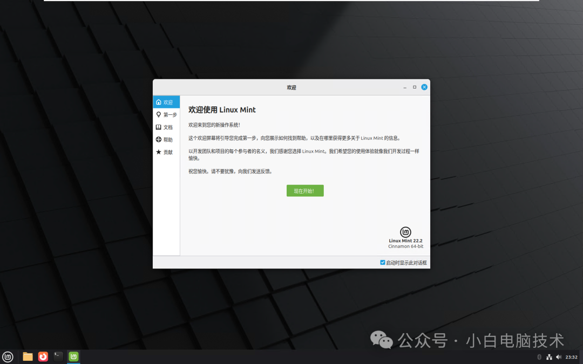The width and height of the screenshot is (583, 364).
Task: Open the Firefox browser from the panel
Action: [43, 357]
